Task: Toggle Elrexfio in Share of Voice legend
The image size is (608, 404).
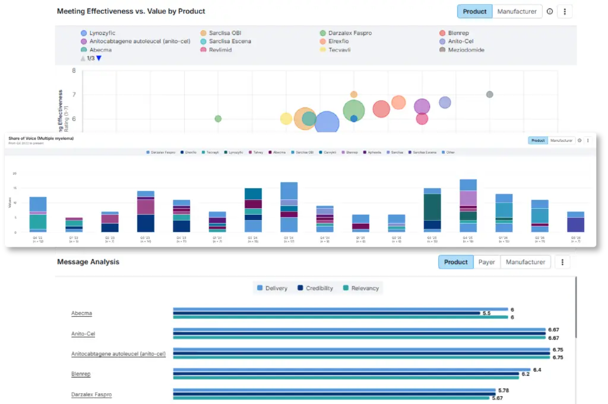Action: pyautogui.click(x=188, y=152)
